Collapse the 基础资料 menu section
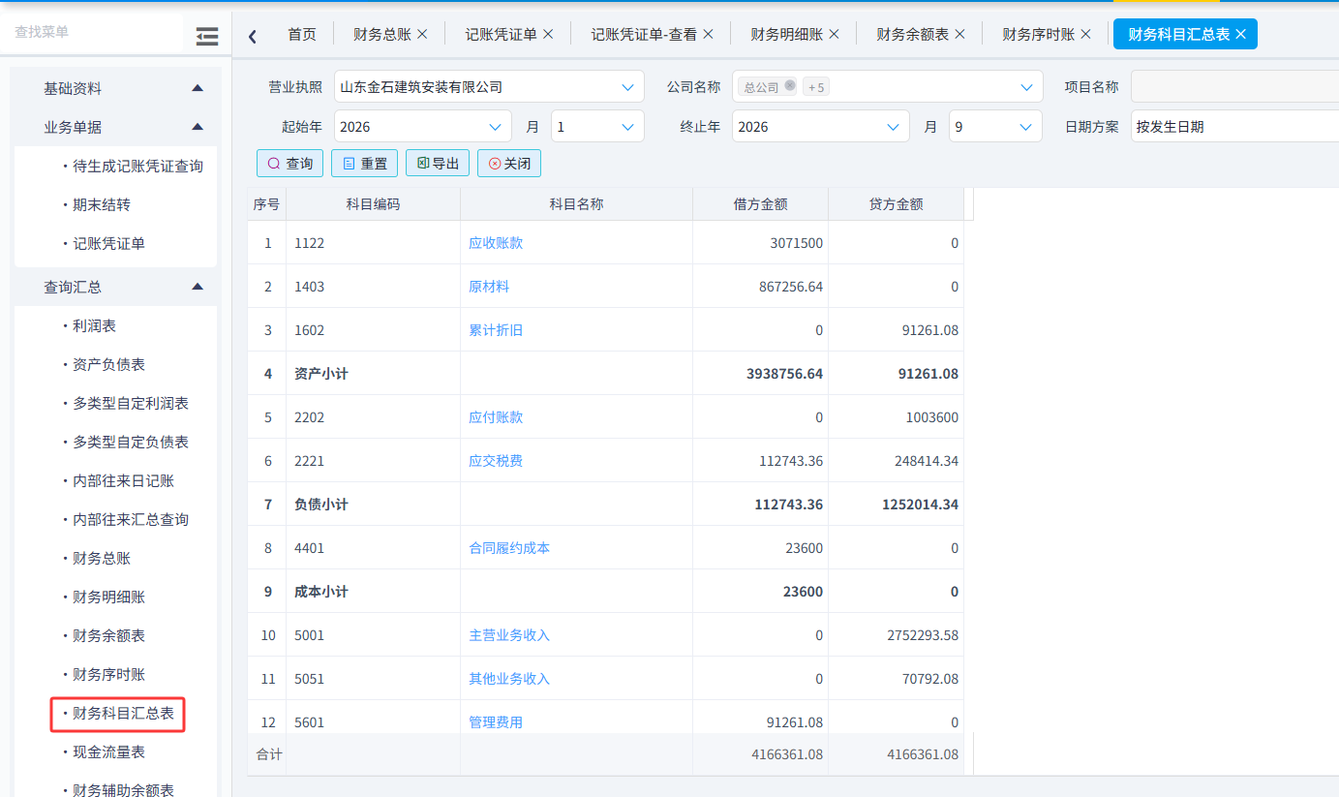 click(198, 88)
